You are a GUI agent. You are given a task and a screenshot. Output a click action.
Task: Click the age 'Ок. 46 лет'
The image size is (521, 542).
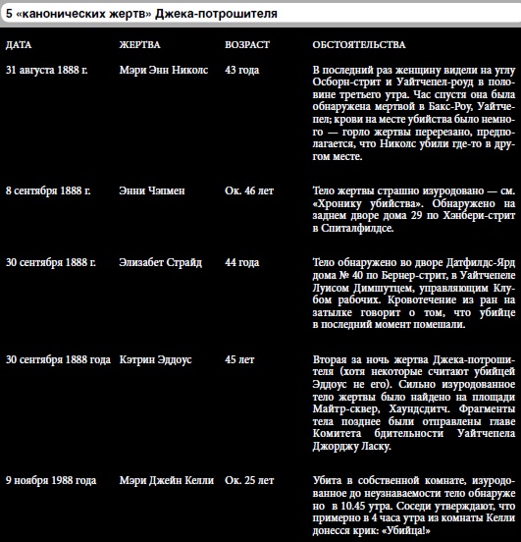[x=249, y=190]
